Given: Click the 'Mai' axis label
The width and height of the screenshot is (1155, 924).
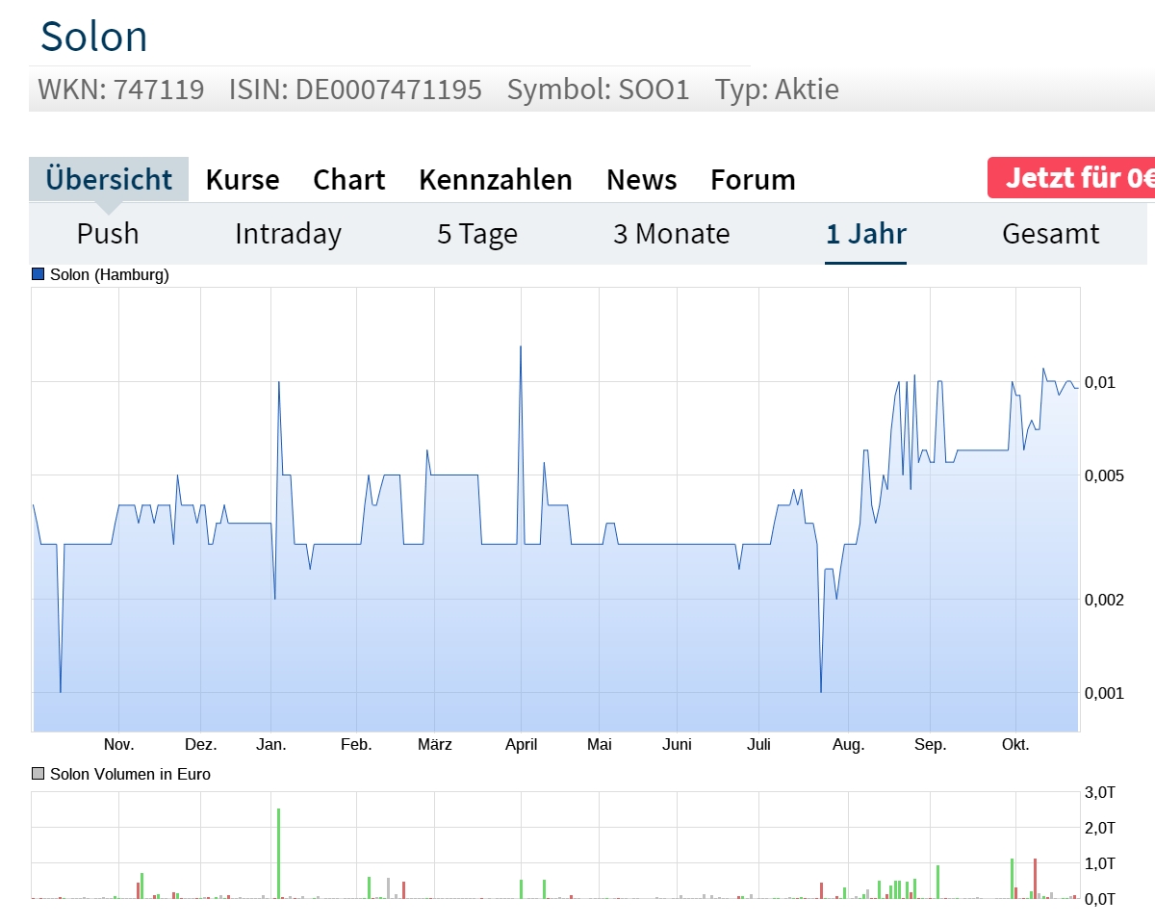Looking at the screenshot, I should [600, 745].
